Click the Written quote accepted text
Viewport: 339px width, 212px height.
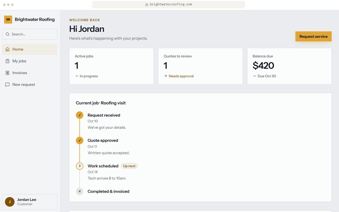108,153
